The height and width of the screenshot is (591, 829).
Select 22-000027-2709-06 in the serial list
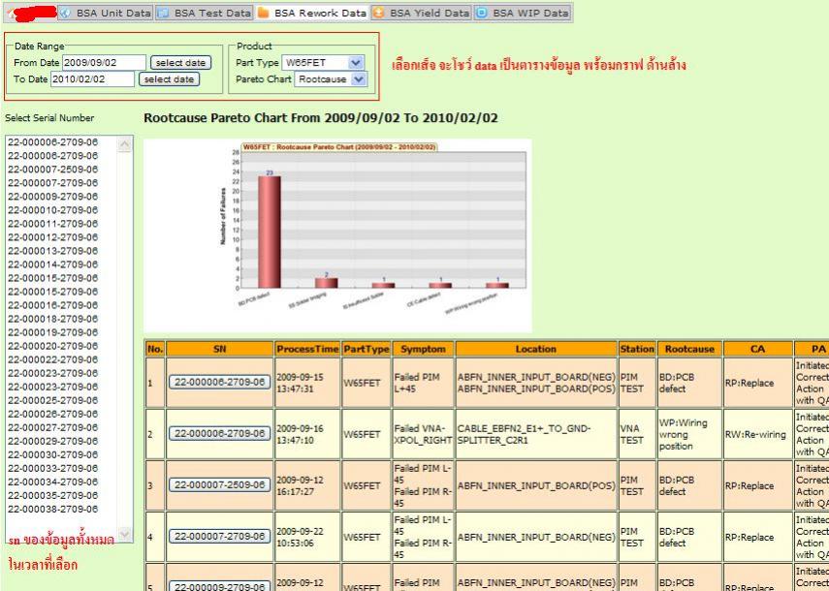[x=53, y=428]
